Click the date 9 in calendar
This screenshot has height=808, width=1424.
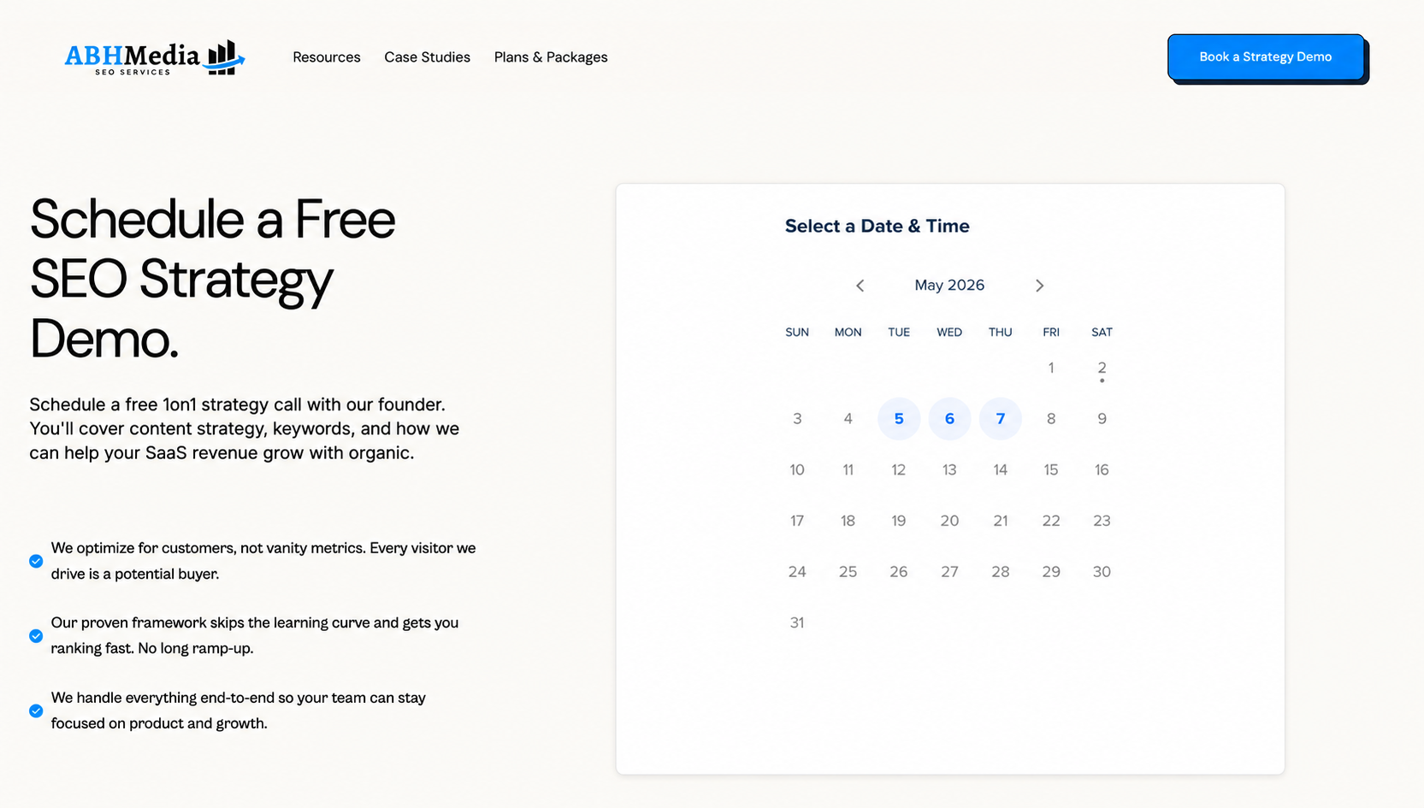tap(1102, 419)
